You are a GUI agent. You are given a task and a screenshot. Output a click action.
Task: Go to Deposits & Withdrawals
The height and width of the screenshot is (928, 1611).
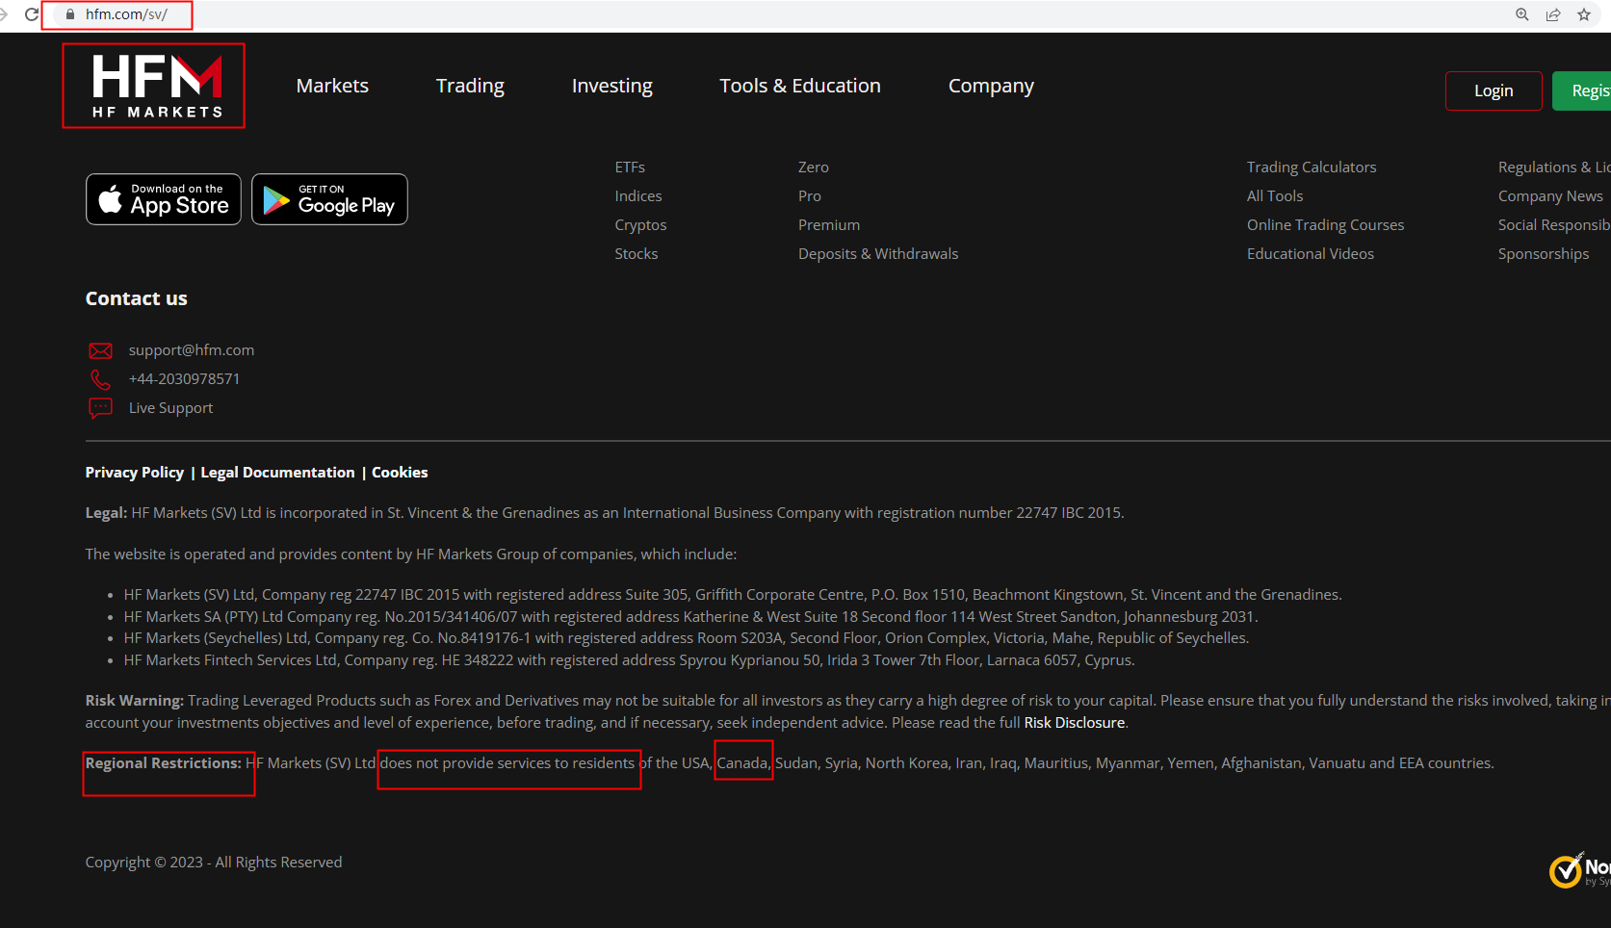click(x=877, y=254)
